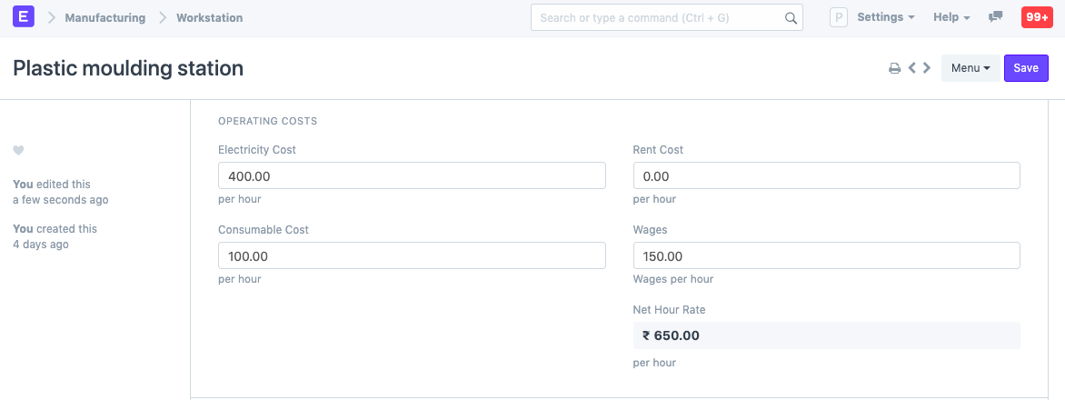Open the Menu dropdown button
The width and height of the screenshot is (1065, 400).
tap(970, 68)
